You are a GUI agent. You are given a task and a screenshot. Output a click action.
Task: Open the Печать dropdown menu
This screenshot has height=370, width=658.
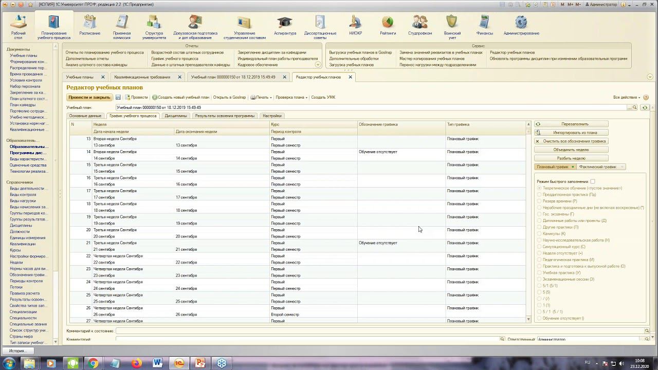pyautogui.click(x=261, y=97)
